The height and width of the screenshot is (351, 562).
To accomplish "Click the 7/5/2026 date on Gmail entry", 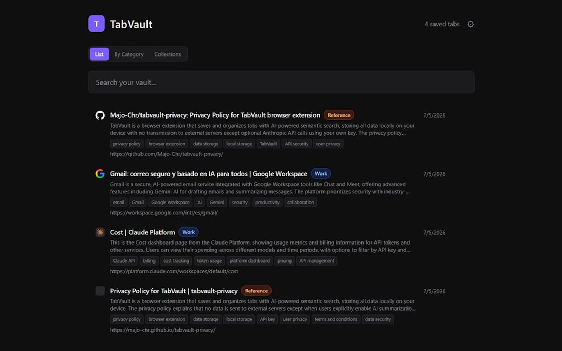I will point(434,174).
